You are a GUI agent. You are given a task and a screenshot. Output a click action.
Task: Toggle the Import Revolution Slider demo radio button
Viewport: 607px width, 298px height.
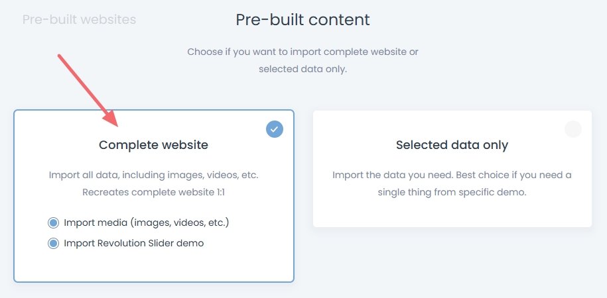(54, 244)
